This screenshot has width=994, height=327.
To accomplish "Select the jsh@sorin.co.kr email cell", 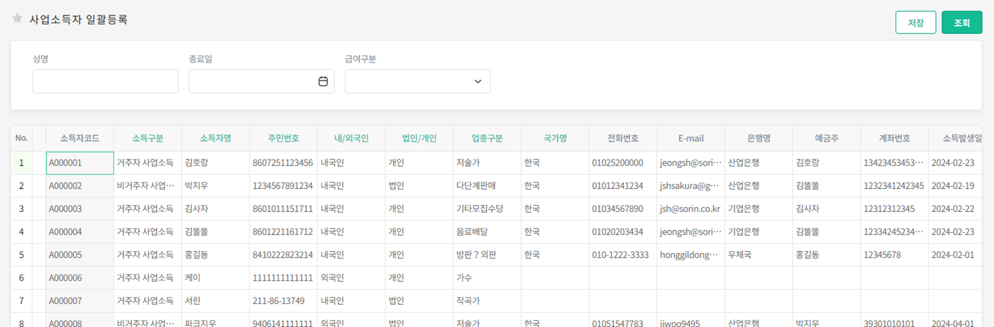I will click(x=690, y=209).
